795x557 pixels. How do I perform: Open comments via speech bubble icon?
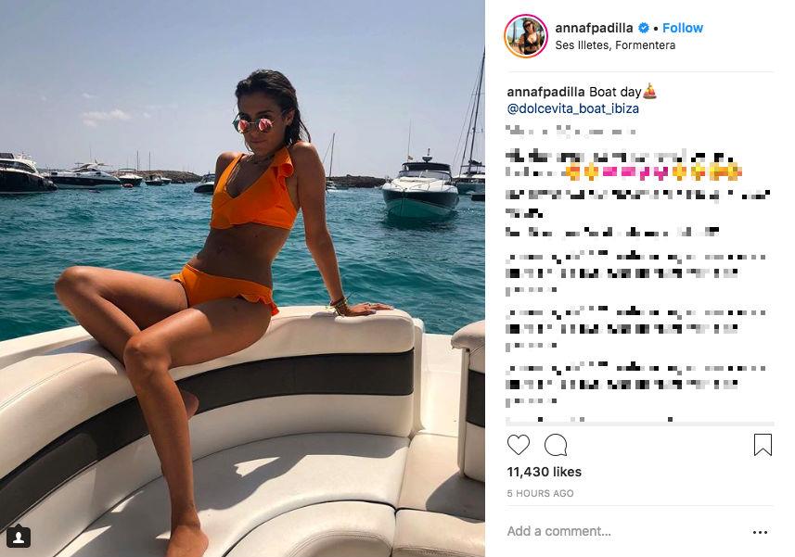click(556, 445)
